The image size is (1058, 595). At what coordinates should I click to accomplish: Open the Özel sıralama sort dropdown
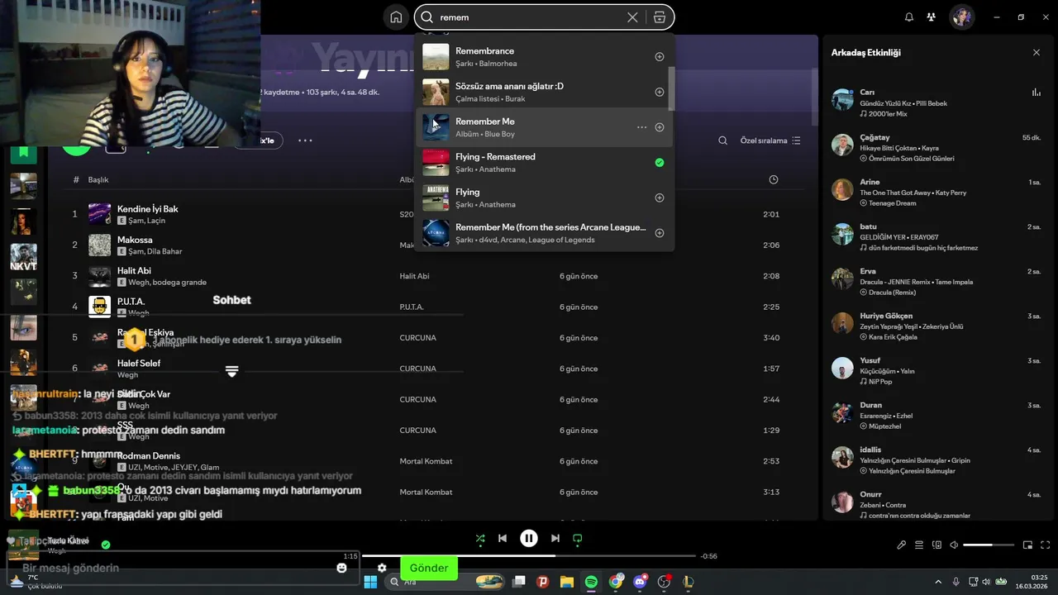point(770,140)
